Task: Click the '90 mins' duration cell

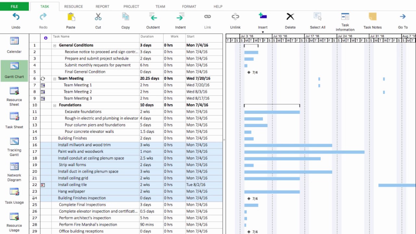Action: pyautogui.click(x=151, y=225)
